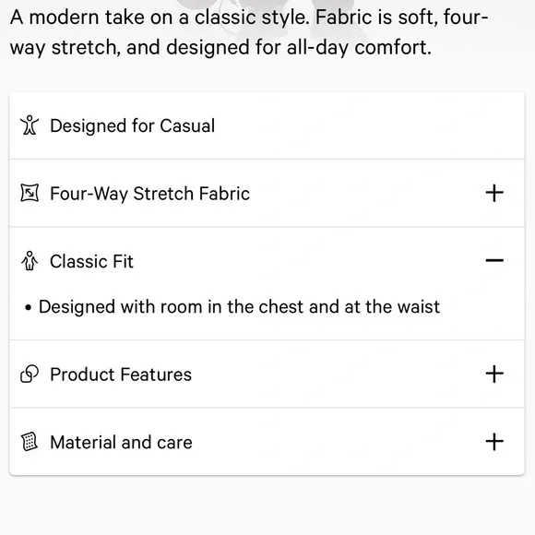The image size is (535, 535).
Task: Expand Product Features with the plus icon
Action: point(494,374)
